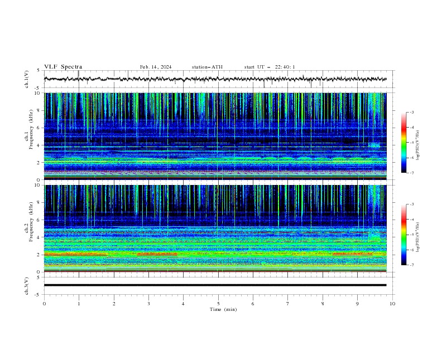The image size is (442, 341).
Task: Click the 'Time (min)' axis label
Action: click(223, 309)
